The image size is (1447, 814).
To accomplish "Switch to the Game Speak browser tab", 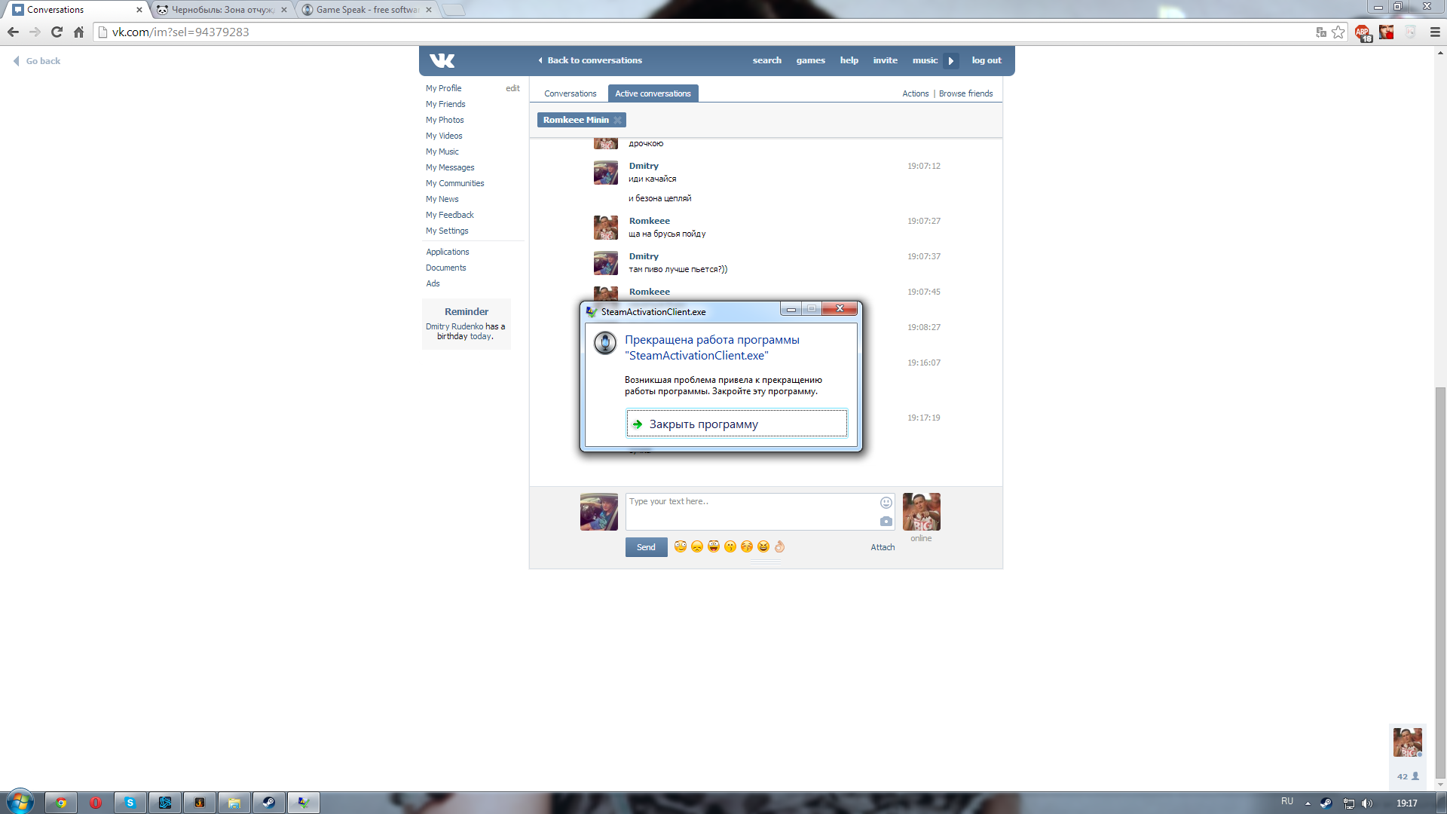I will tap(367, 10).
